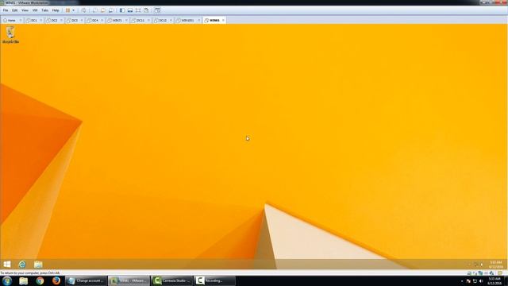Screen dimensions: 508x286
Task: Click the Revert to Snapshot toolbar icon
Action: point(103,10)
